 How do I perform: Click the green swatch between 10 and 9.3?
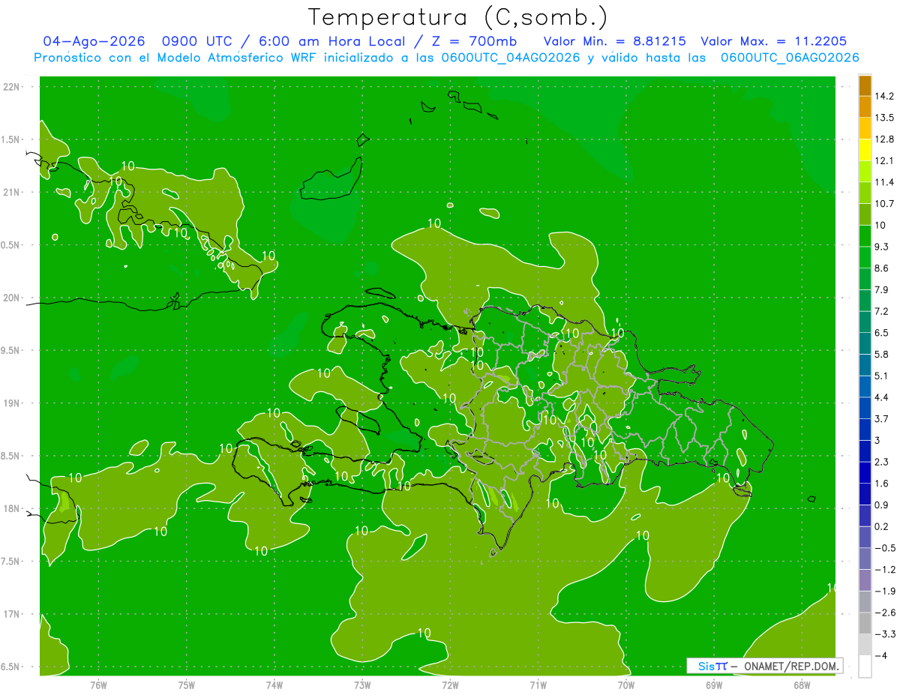click(865, 236)
